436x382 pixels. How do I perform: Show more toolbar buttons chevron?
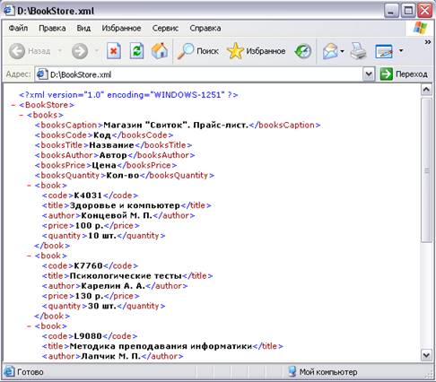(428, 42)
